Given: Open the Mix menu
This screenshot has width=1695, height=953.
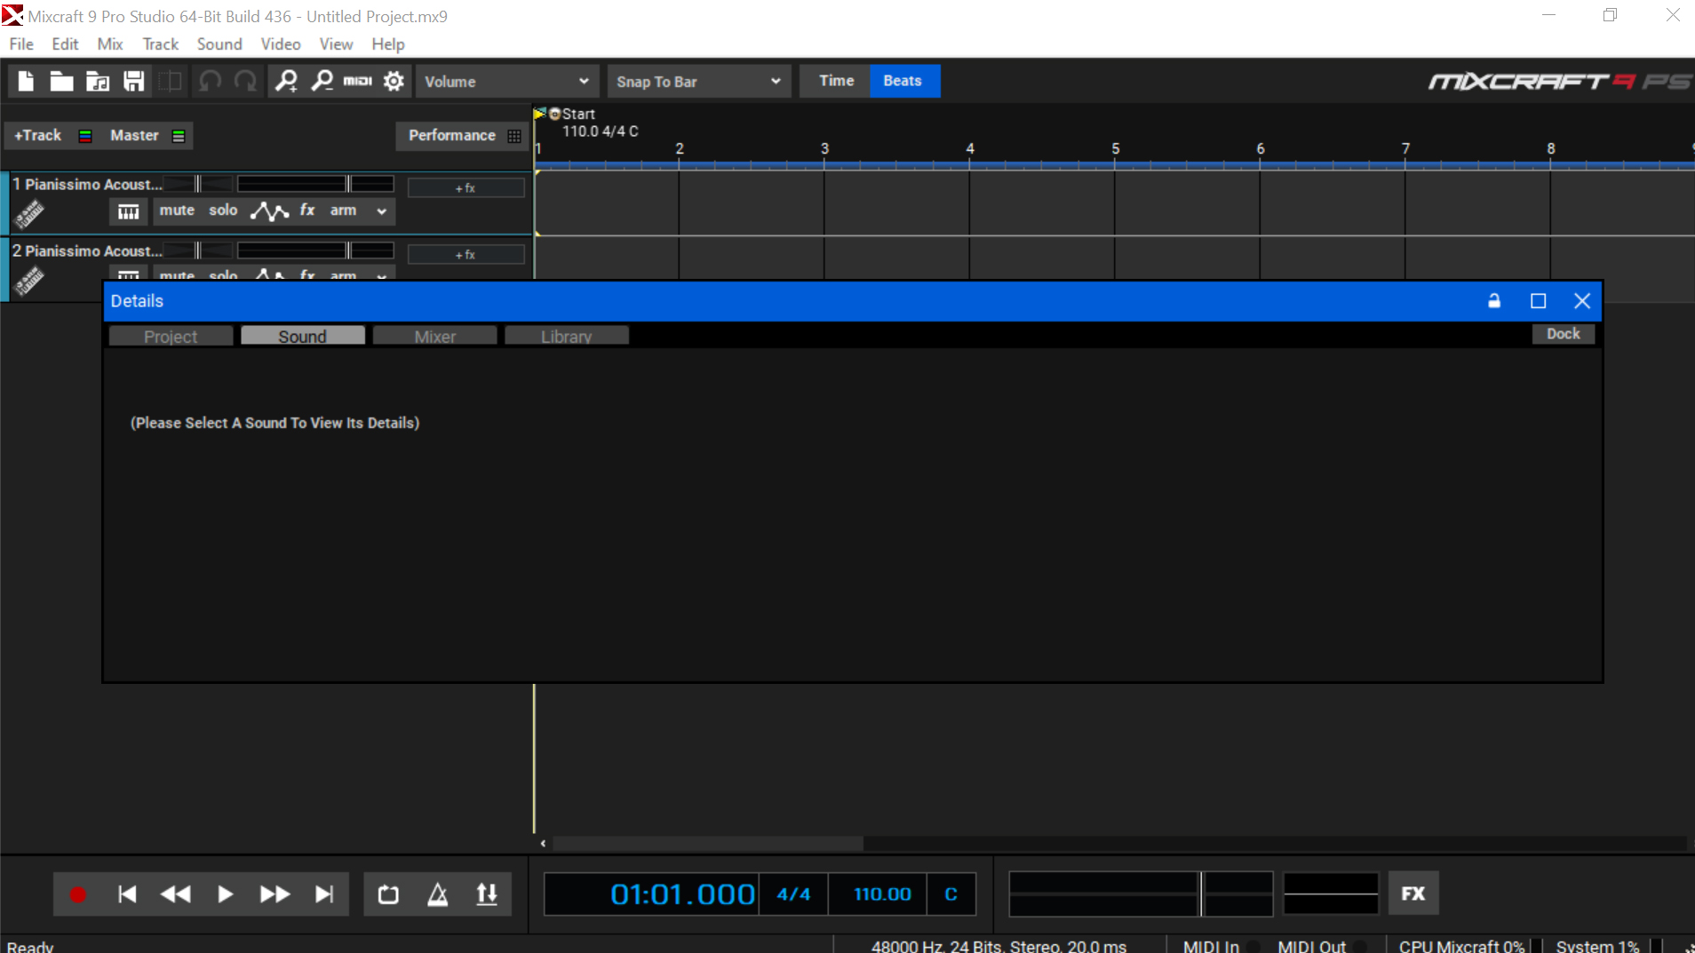Looking at the screenshot, I should (x=110, y=44).
